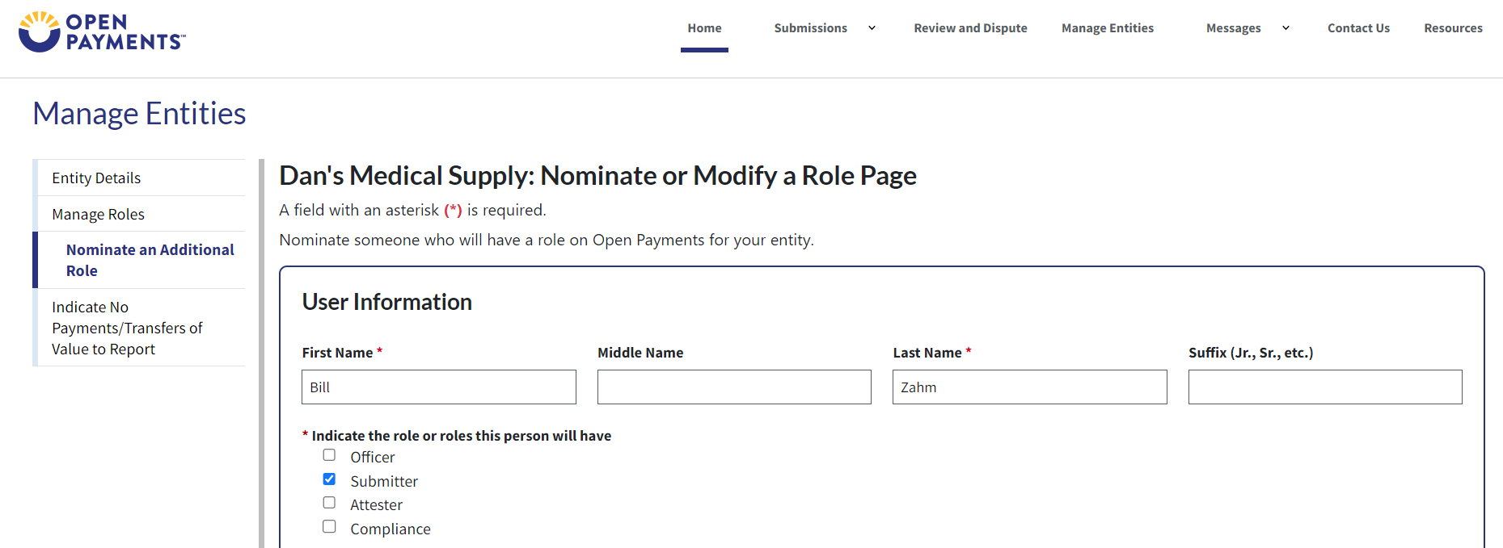
Task: Check the Officer role checkbox
Action: click(x=329, y=455)
